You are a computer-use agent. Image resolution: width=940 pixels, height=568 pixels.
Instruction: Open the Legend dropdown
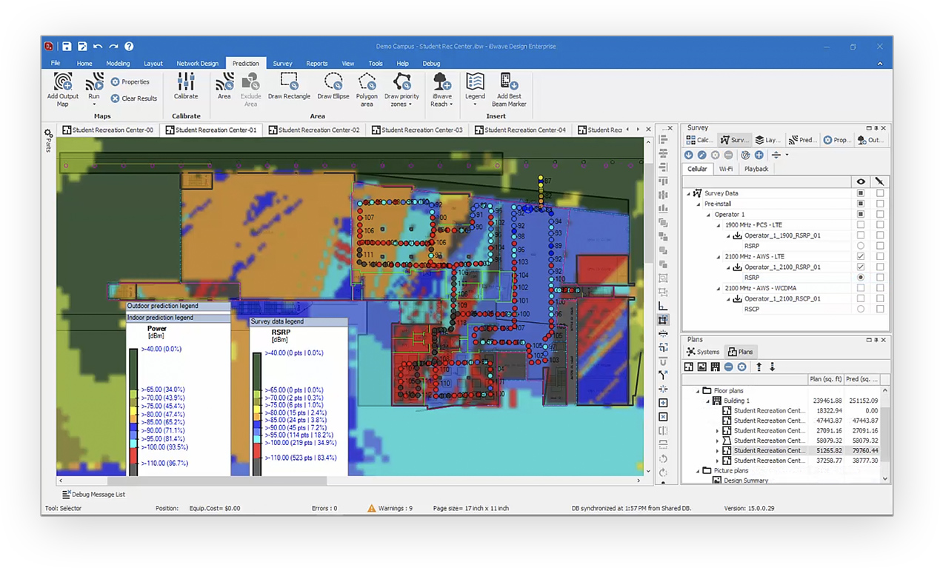coord(475,90)
